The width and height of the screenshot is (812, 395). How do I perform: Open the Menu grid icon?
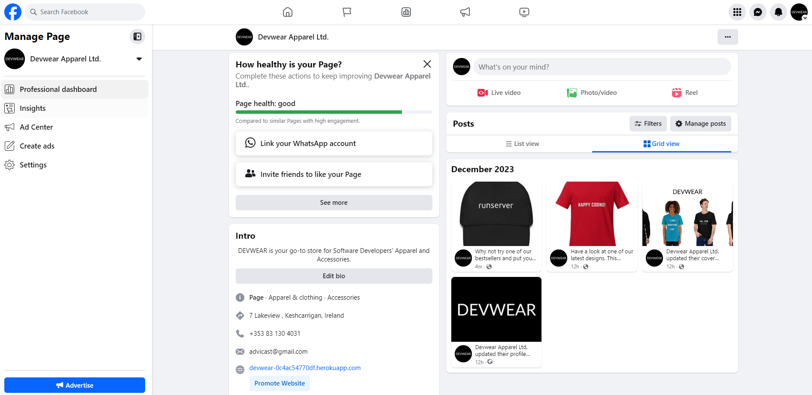[x=737, y=12]
